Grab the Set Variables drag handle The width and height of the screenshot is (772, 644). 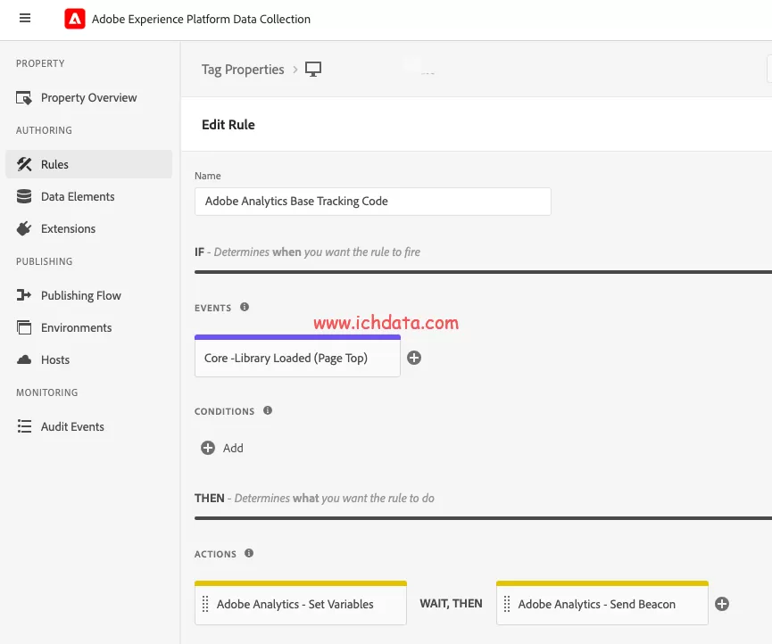(205, 604)
